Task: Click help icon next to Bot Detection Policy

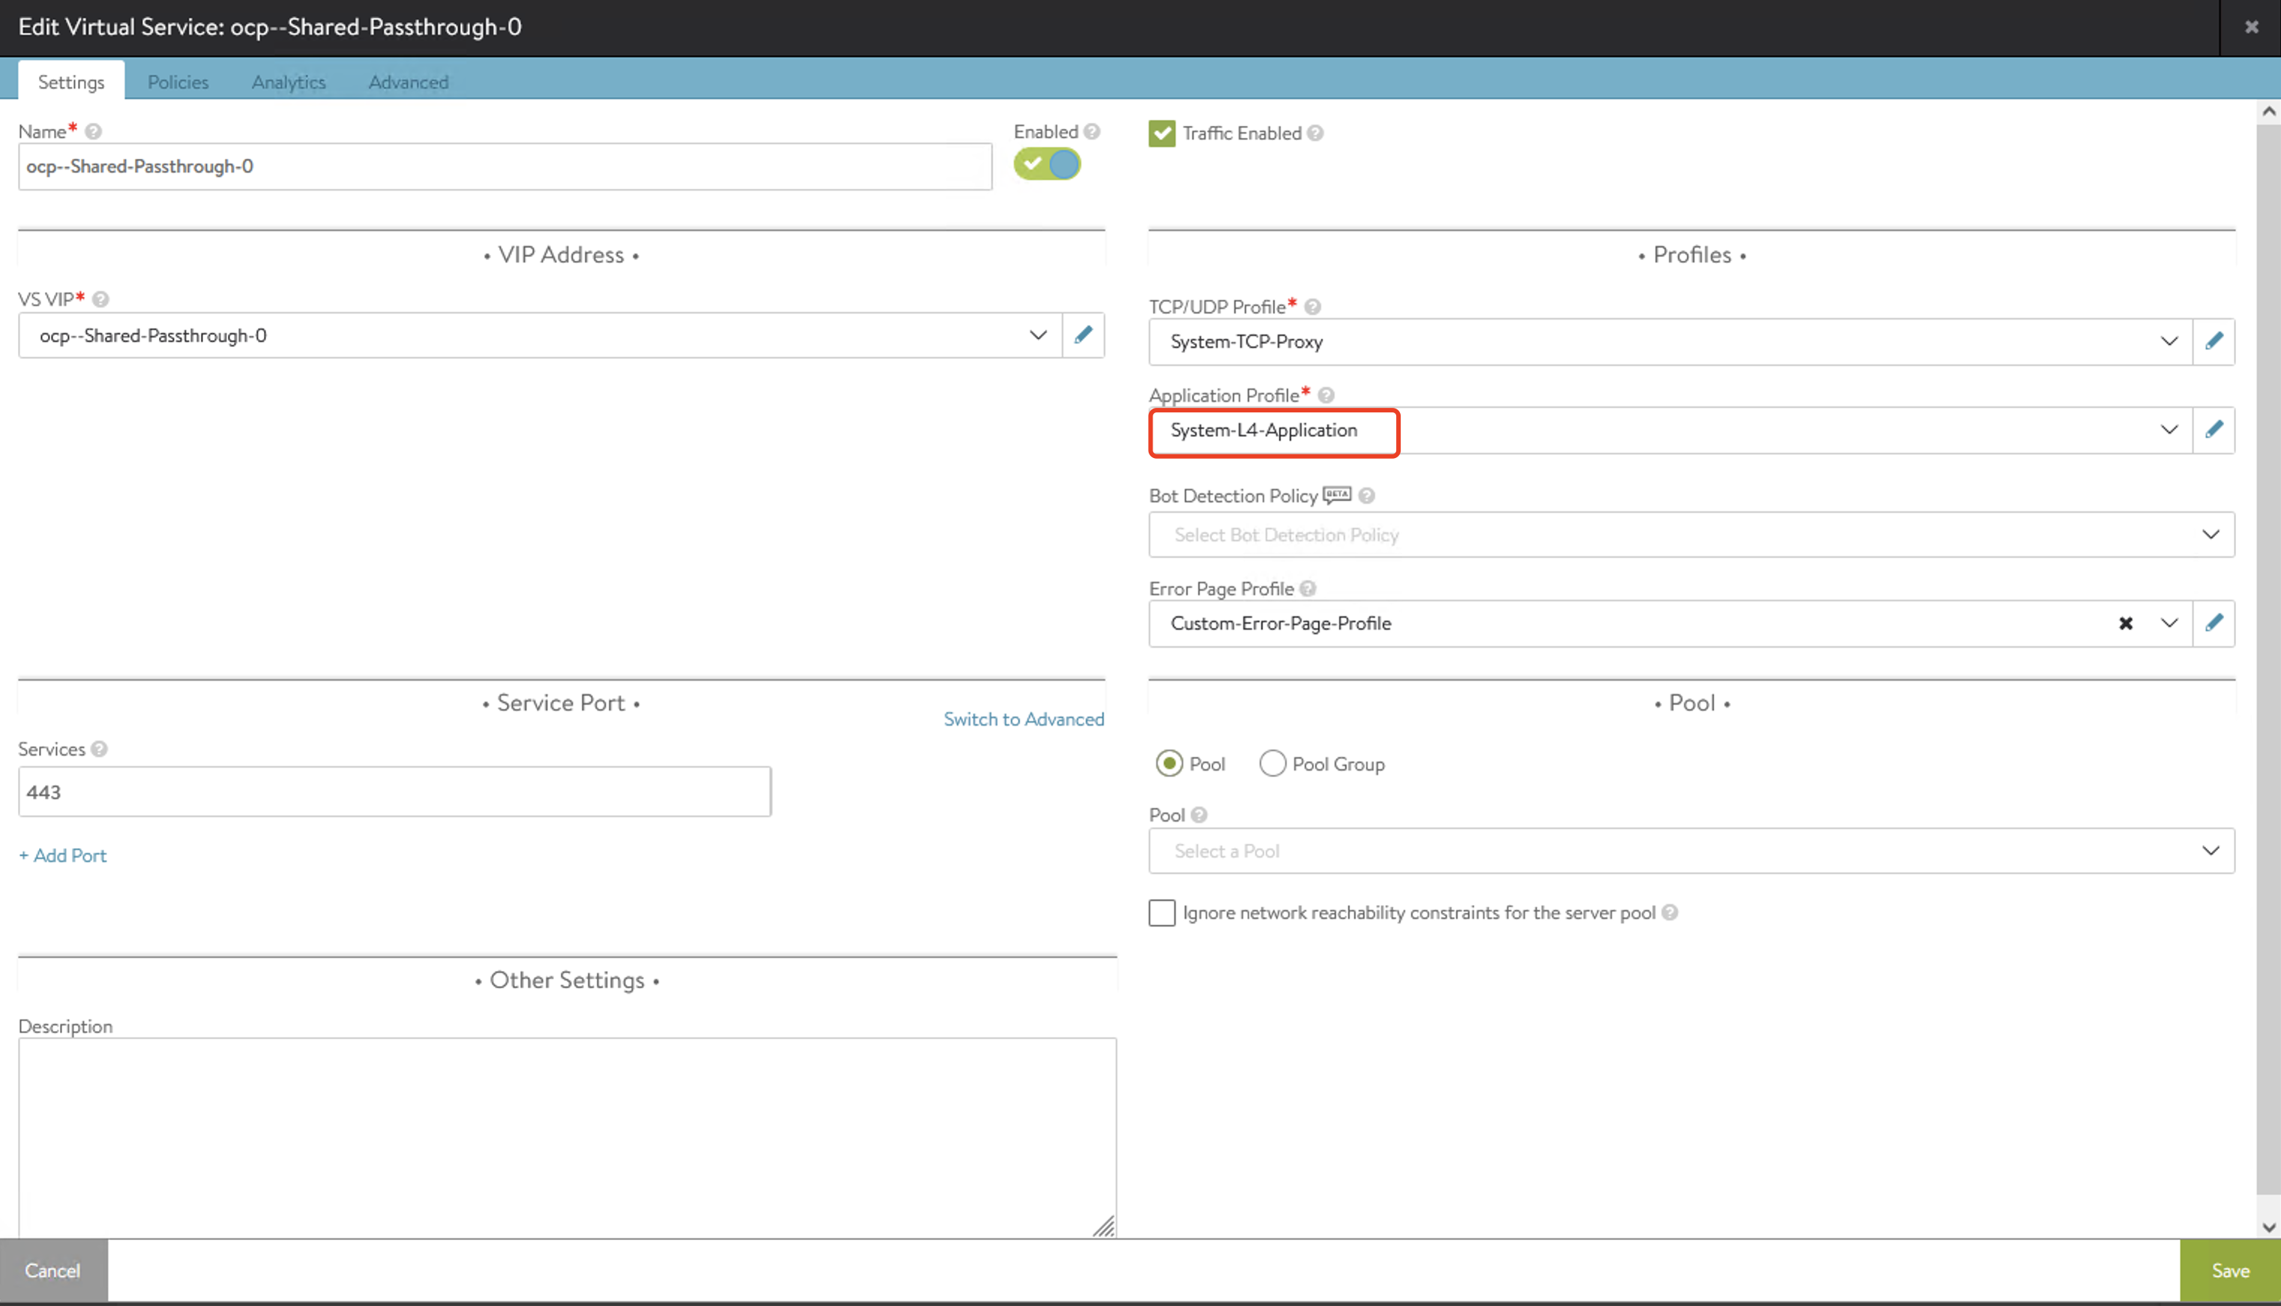Action: (1366, 496)
